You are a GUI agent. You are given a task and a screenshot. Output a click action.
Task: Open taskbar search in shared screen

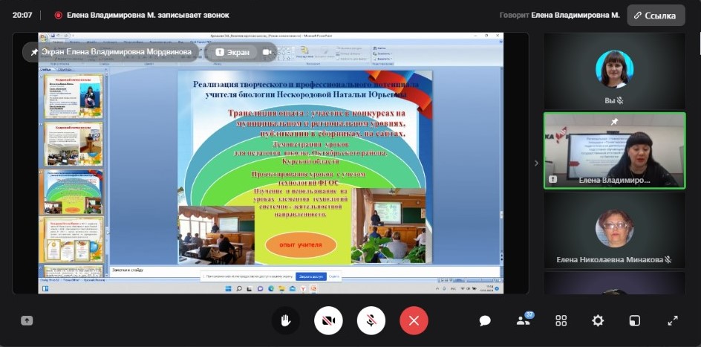click(x=239, y=289)
